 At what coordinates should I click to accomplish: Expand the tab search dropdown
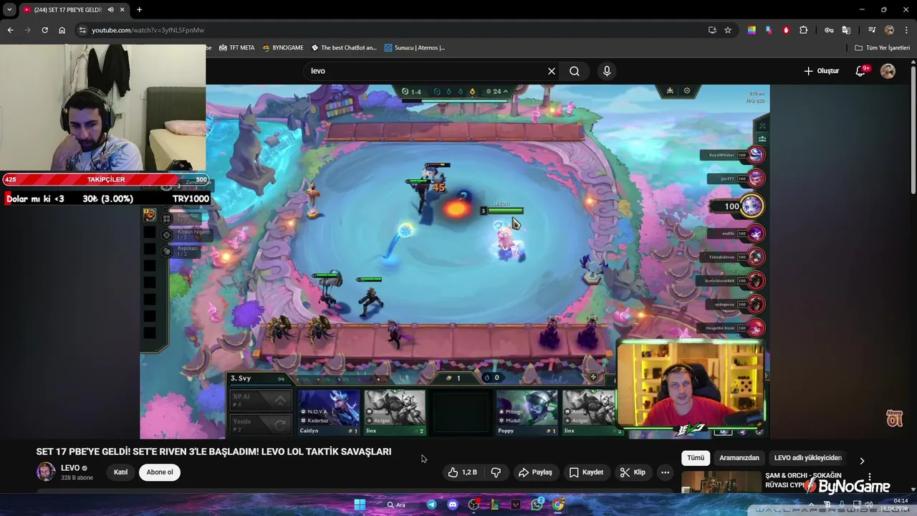click(x=9, y=9)
